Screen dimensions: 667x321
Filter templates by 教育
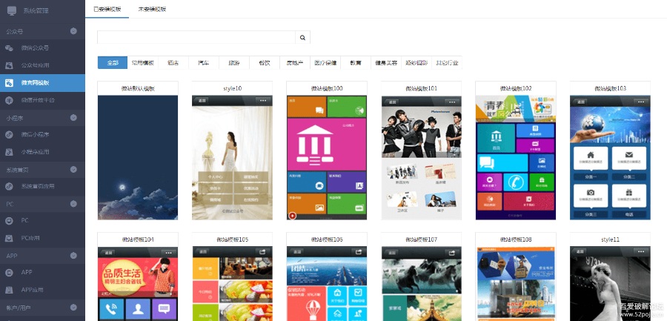click(356, 62)
